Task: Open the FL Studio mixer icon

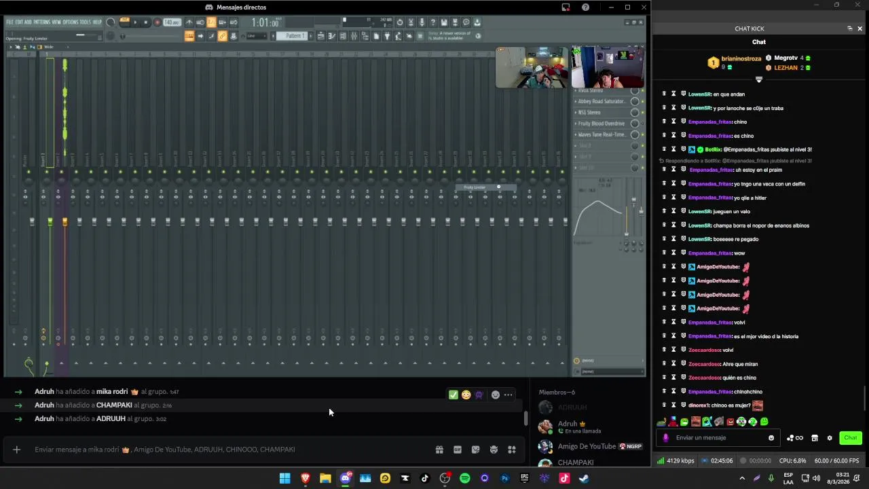Action: tap(354, 35)
